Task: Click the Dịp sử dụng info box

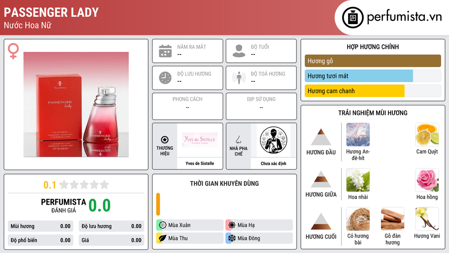Action: [261, 106]
